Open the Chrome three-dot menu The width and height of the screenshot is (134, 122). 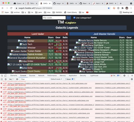(x=131, y=8)
